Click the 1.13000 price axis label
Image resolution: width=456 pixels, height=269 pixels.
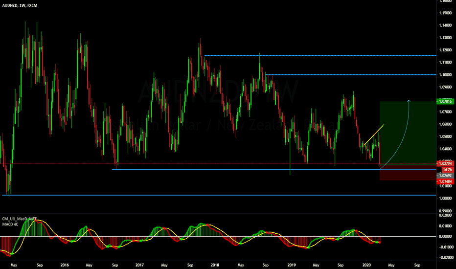tap(446, 38)
